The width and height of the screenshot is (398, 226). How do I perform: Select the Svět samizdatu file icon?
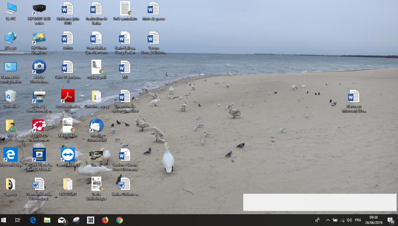point(125,12)
